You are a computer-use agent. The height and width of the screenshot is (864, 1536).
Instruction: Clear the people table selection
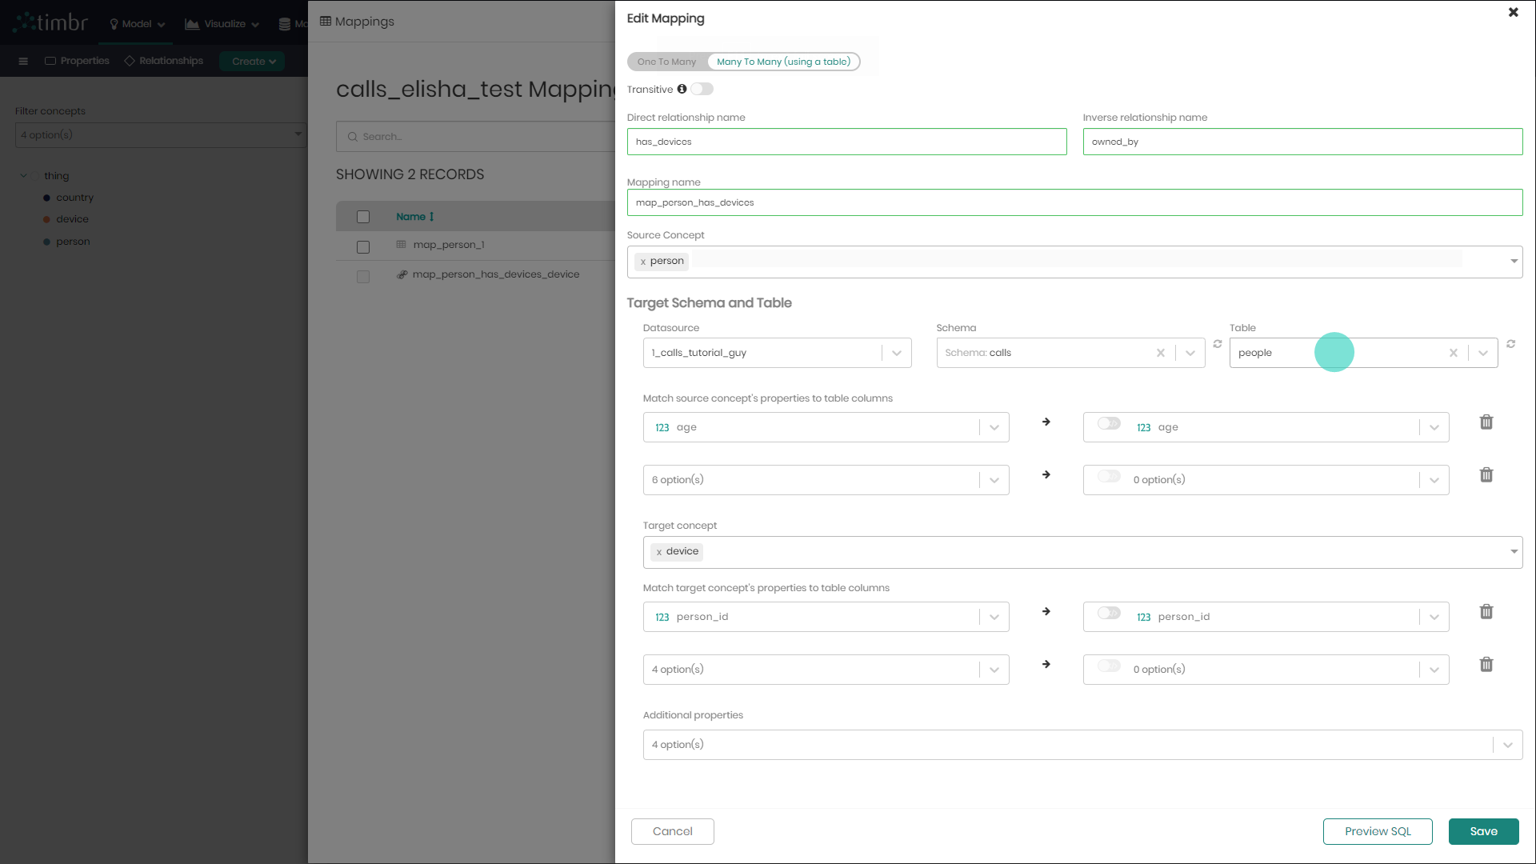point(1453,353)
